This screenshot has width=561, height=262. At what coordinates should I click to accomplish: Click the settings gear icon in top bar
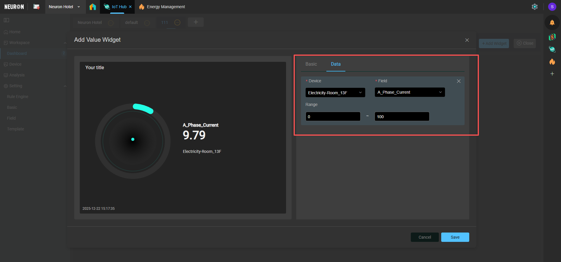tap(534, 7)
